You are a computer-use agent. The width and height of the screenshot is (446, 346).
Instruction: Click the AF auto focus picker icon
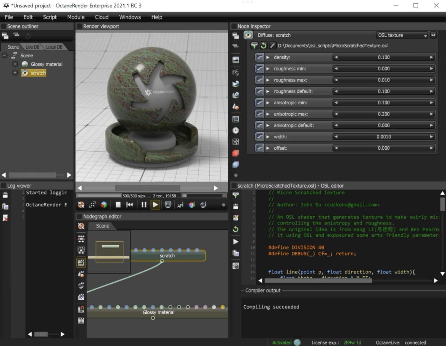(x=180, y=205)
